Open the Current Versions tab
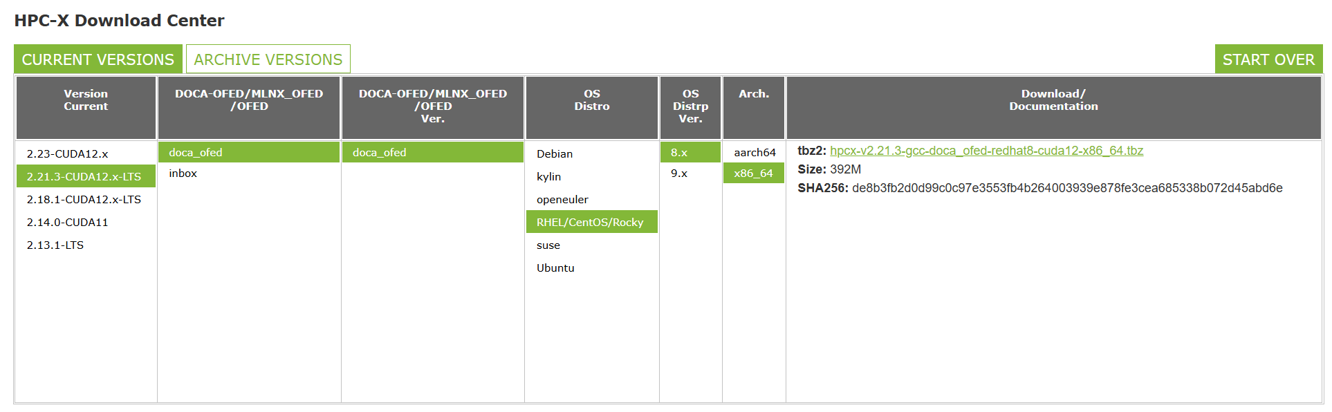This screenshot has height=412, width=1332. pyautogui.click(x=98, y=59)
